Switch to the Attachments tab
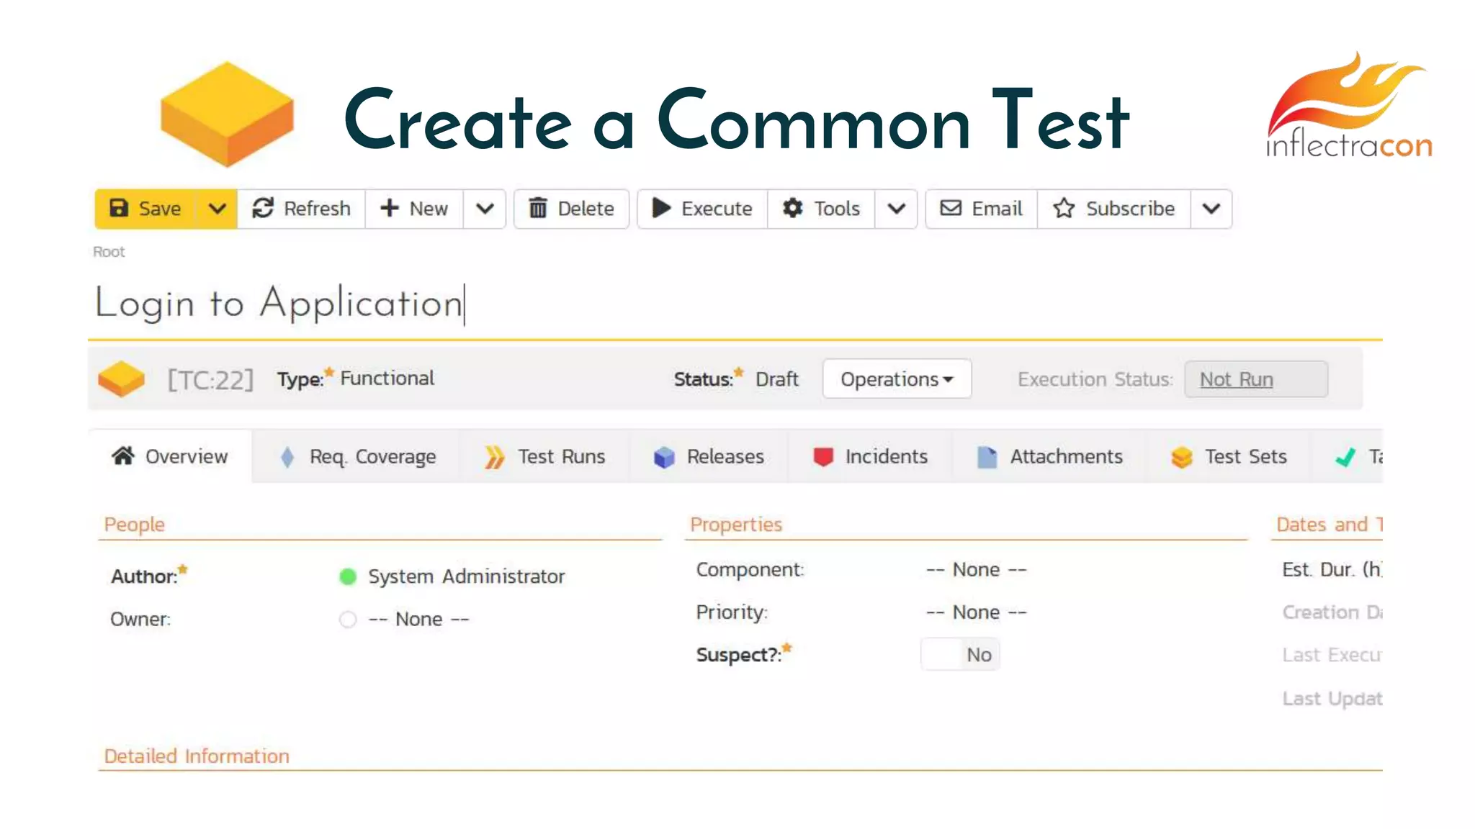Viewport: 1475px width, 829px height. pos(1050,456)
